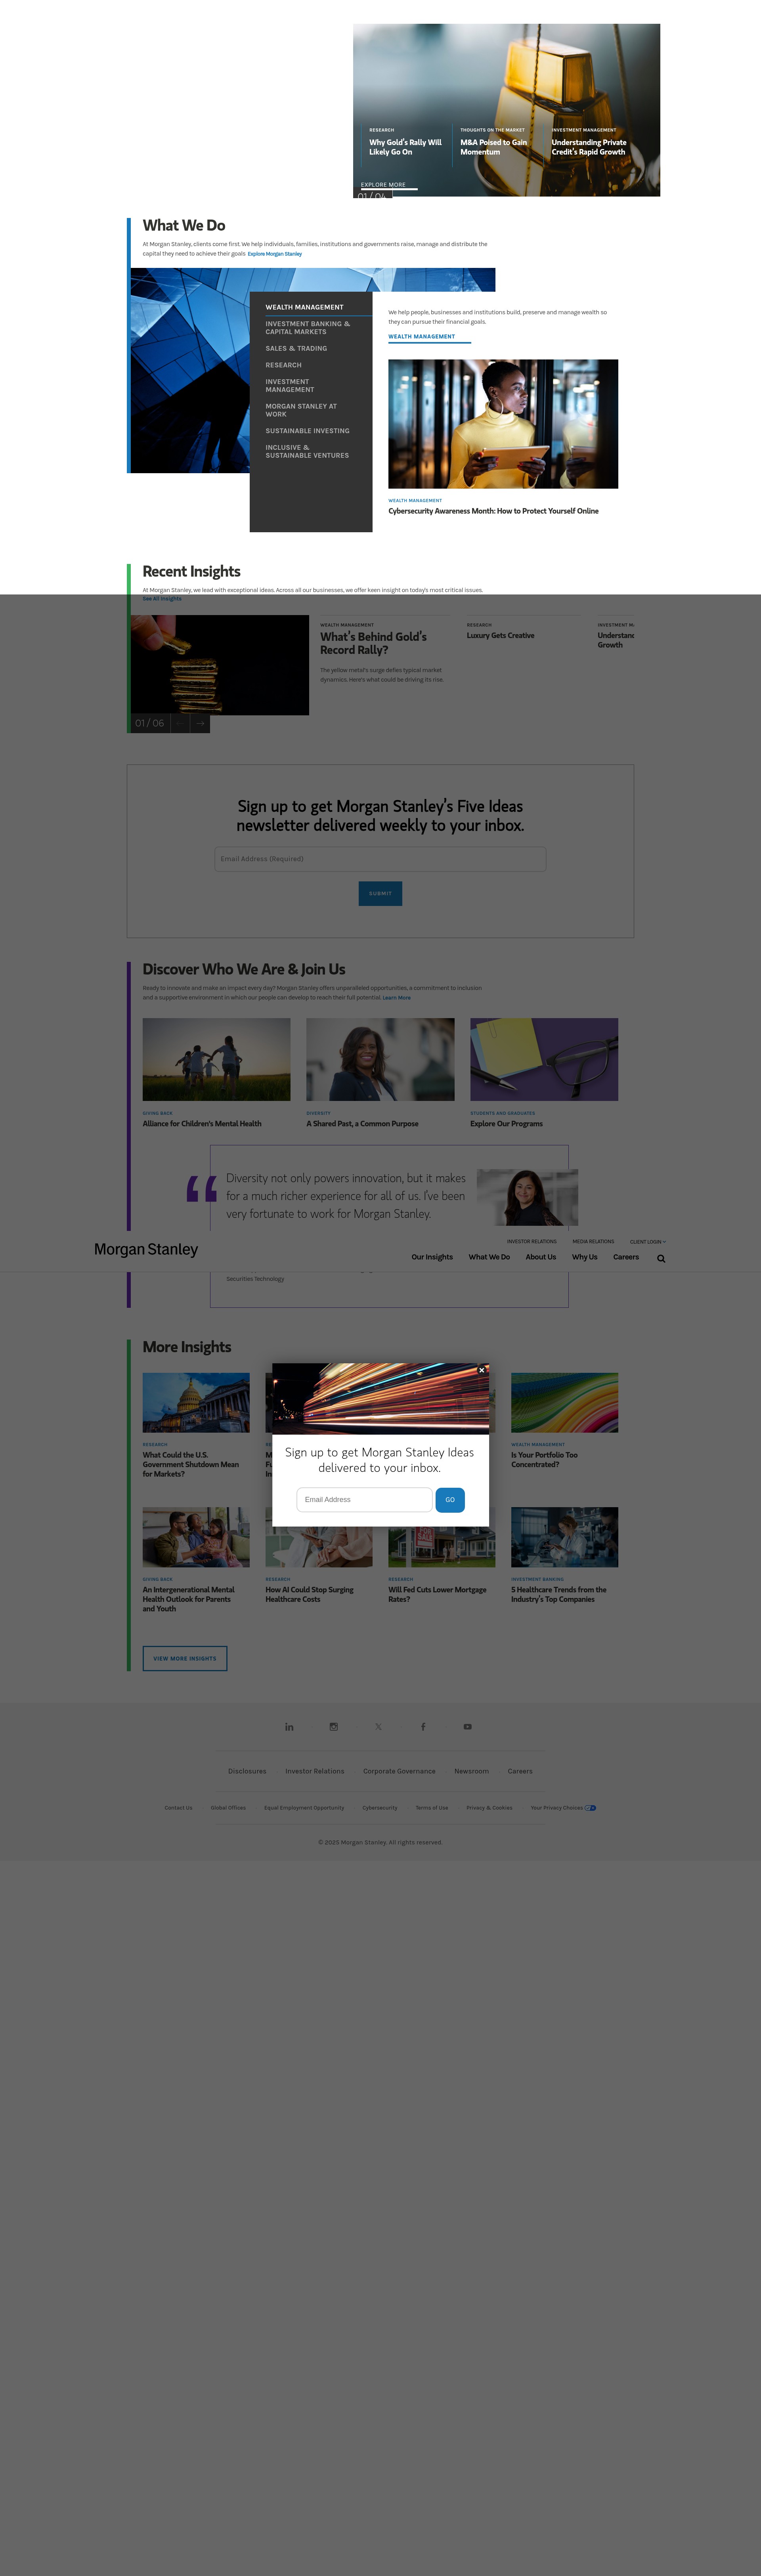The width and height of the screenshot is (761, 2576).
Task: Click the Disclosures footer link
Action: point(247,1771)
